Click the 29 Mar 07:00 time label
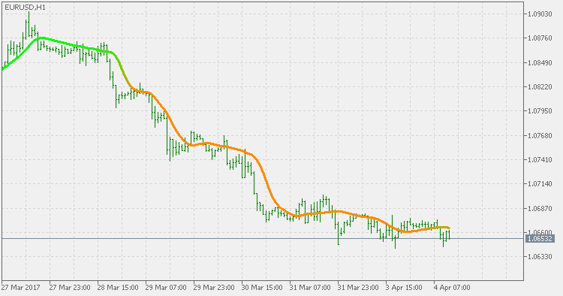 click(166, 288)
